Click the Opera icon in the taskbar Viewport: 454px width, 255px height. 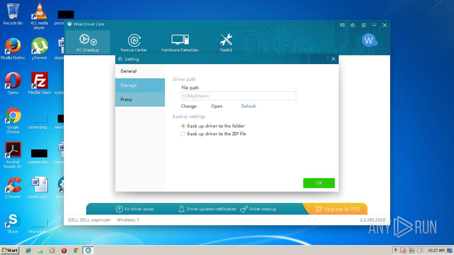(x=64, y=250)
